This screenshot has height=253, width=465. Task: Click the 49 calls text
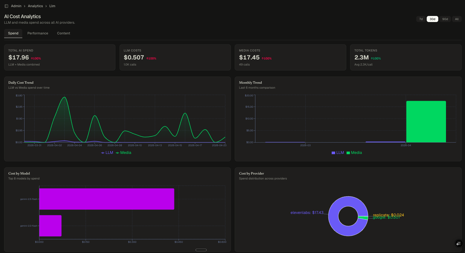coord(244,65)
